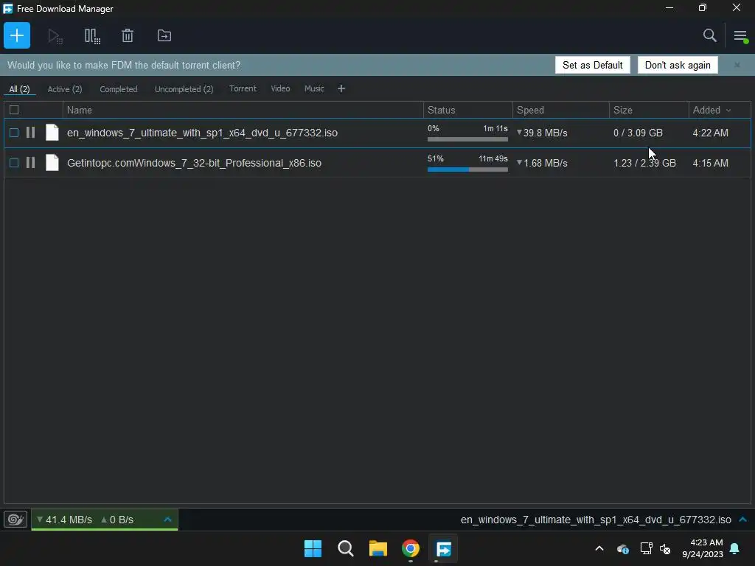Open the Windows Start menu
755x566 pixels.
(x=313, y=548)
